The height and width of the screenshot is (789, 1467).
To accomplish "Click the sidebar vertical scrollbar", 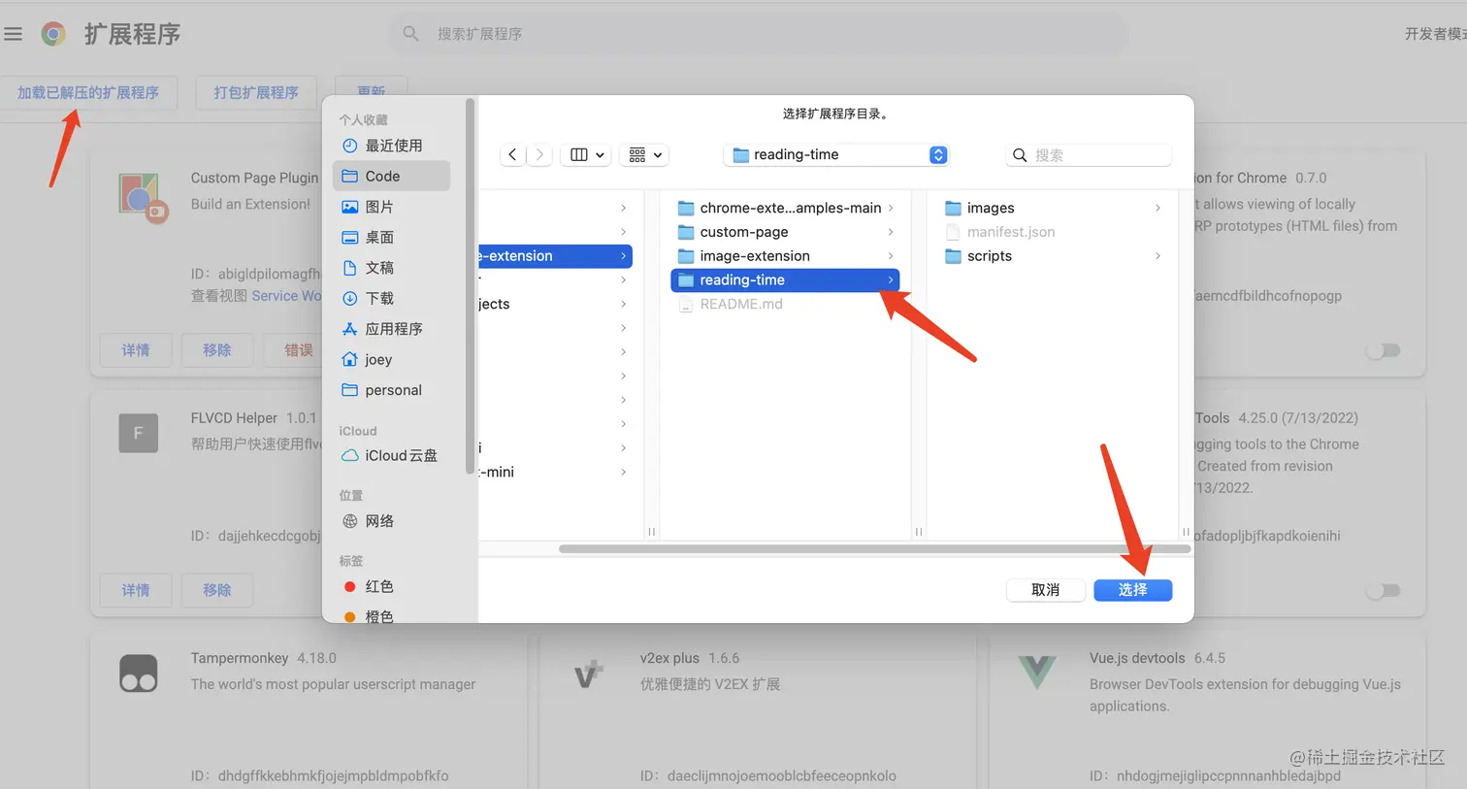I will coord(471,286).
